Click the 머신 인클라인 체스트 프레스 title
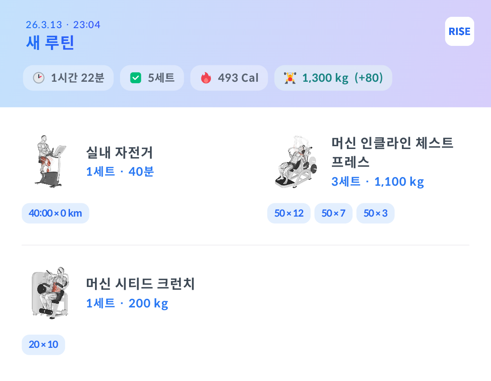This screenshot has height=381, width=491. point(392,152)
